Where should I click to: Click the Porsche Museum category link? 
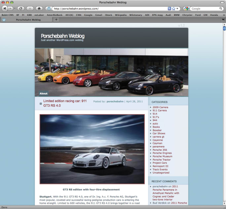[162, 156]
